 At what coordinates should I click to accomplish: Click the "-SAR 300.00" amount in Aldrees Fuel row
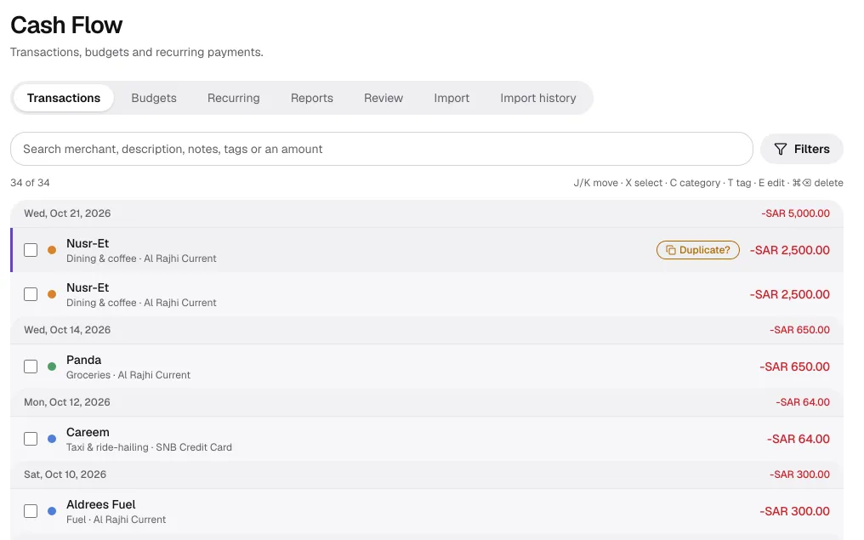pos(794,511)
